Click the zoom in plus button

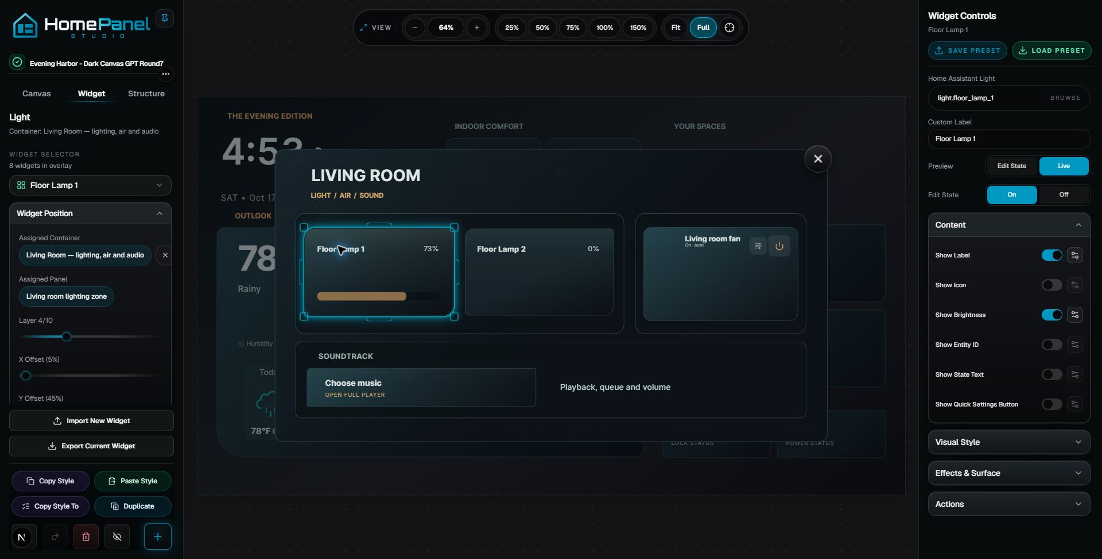[x=476, y=28]
